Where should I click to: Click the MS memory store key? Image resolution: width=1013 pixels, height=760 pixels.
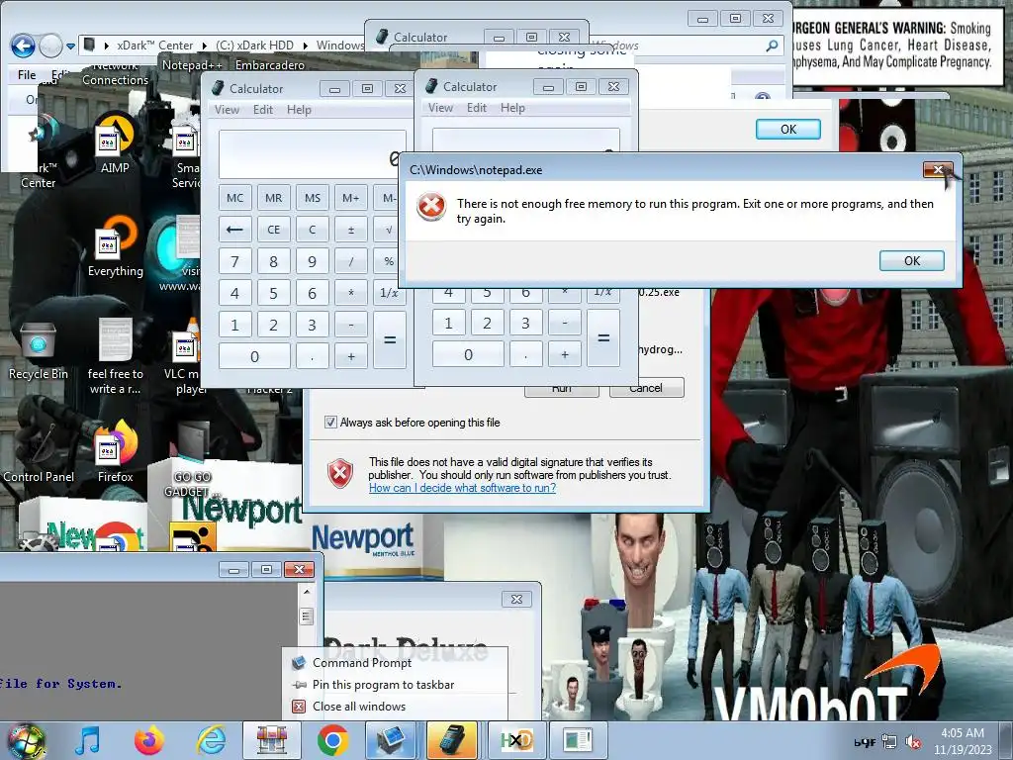[x=312, y=198]
